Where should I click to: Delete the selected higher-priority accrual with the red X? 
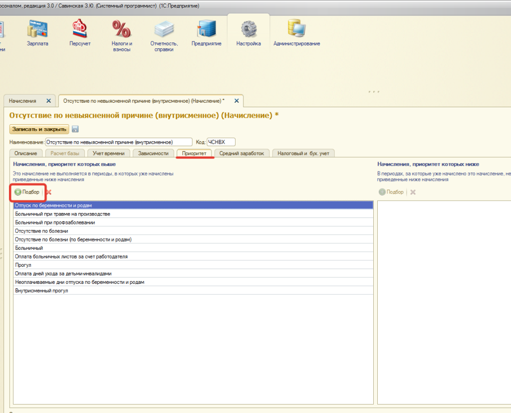[x=48, y=192]
